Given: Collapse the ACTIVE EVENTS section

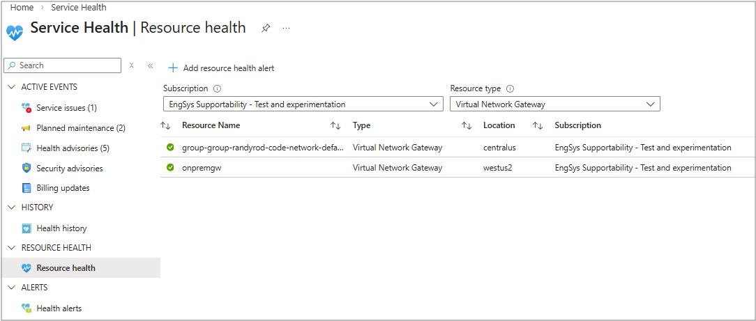Looking at the screenshot, I should 12,87.
